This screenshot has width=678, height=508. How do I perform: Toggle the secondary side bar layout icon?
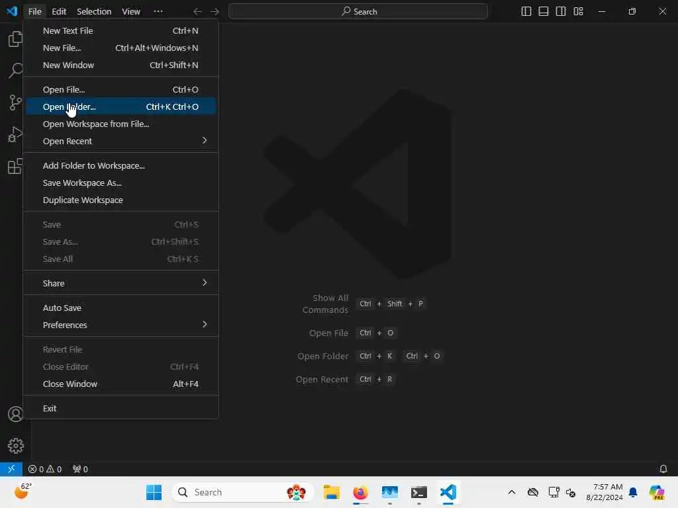tap(561, 11)
